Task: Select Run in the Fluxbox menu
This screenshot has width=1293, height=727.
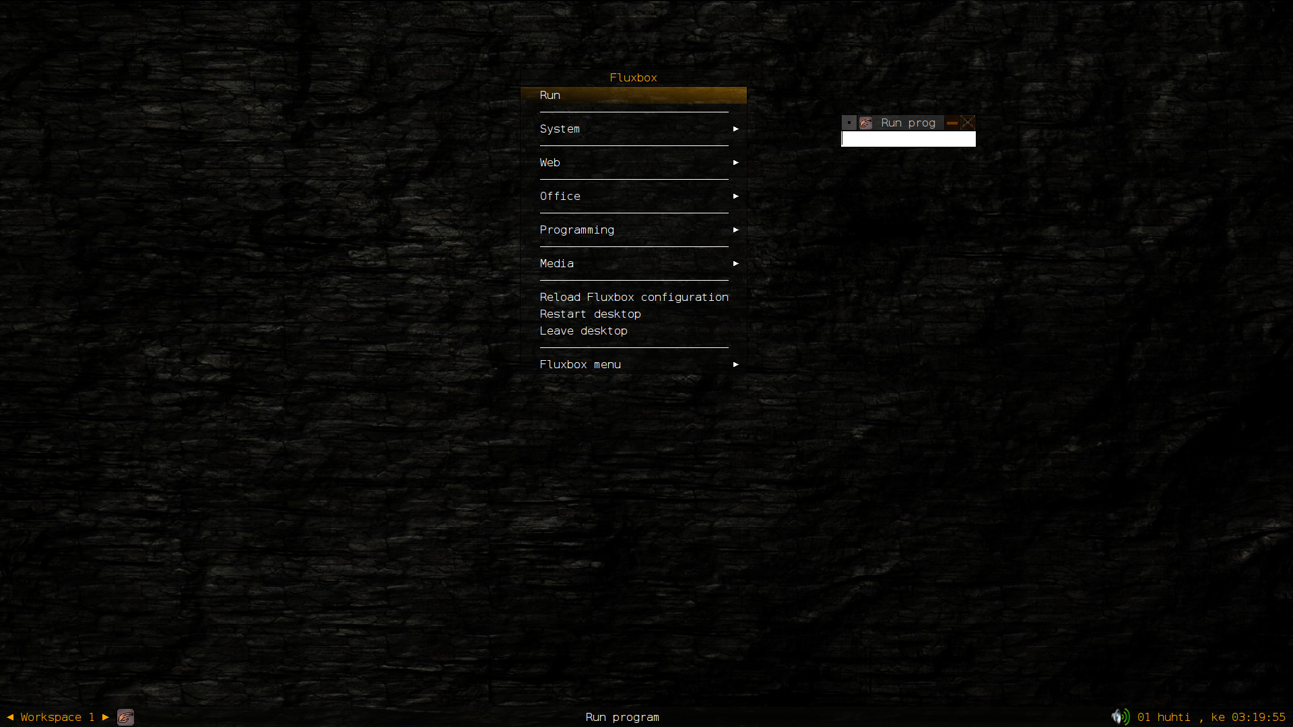Action: 633,95
